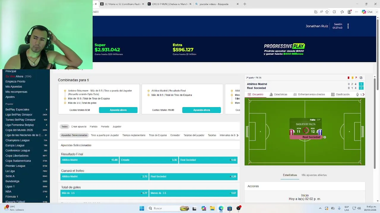This screenshot has width=380, height=213.
Task: Open a new browser tab
Action: (245, 4)
